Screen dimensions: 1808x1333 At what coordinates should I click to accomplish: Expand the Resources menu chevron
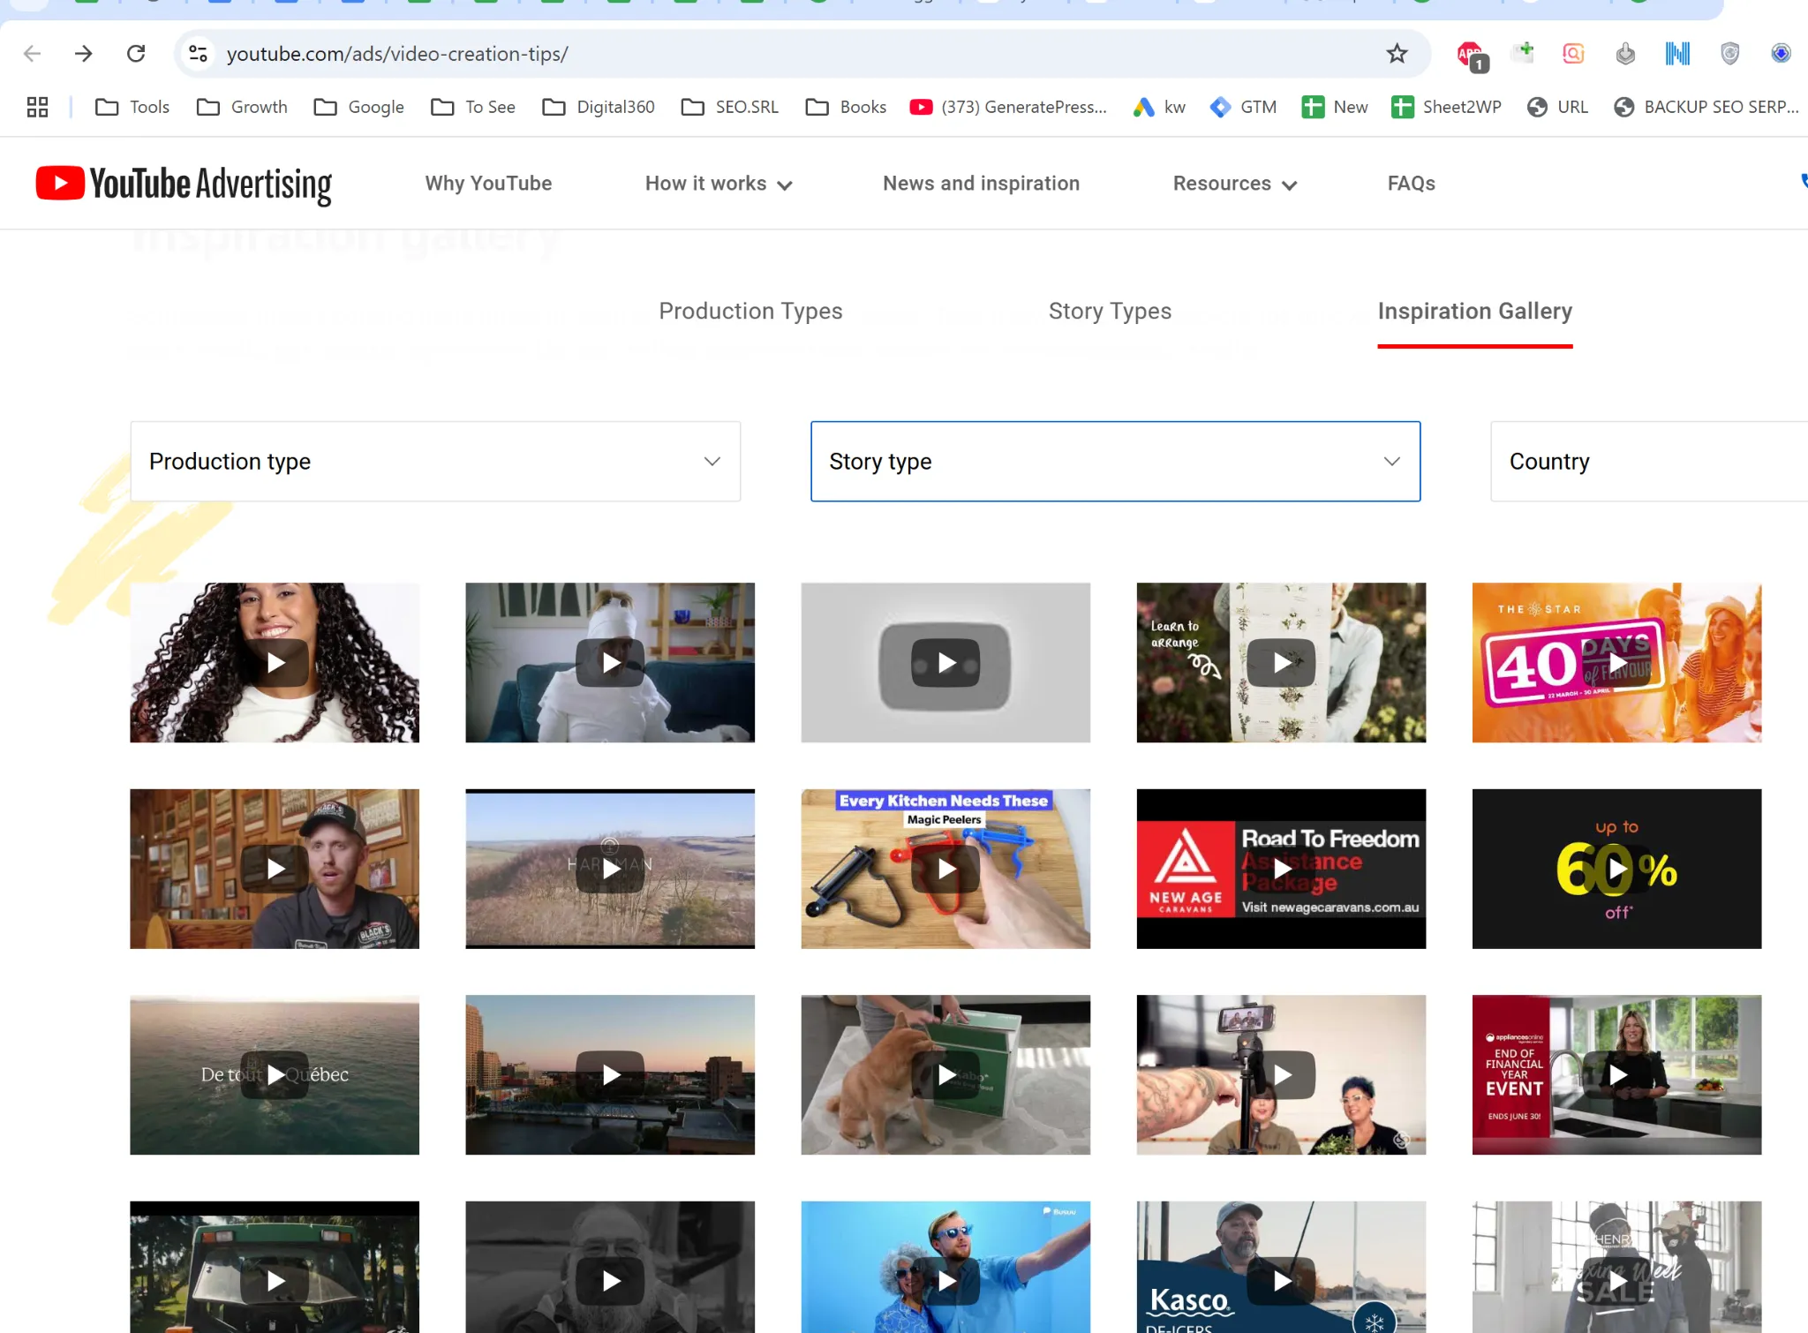[x=1290, y=185]
